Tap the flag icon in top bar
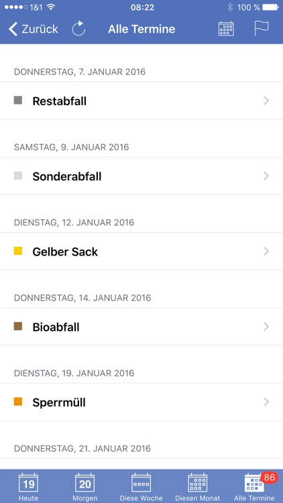 coord(261,28)
